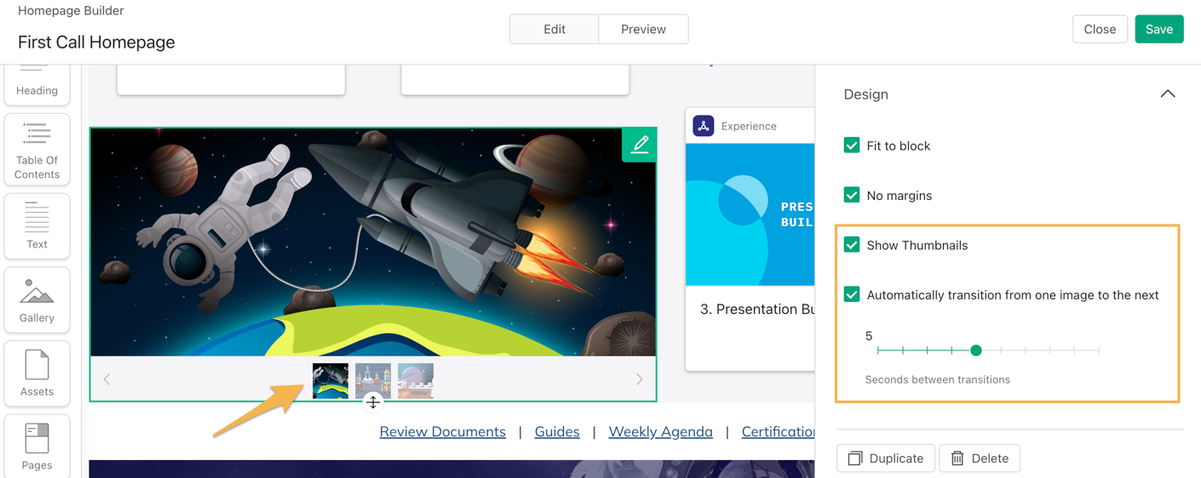Click the Homepage Builder label
The height and width of the screenshot is (478, 1201).
coord(71,10)
